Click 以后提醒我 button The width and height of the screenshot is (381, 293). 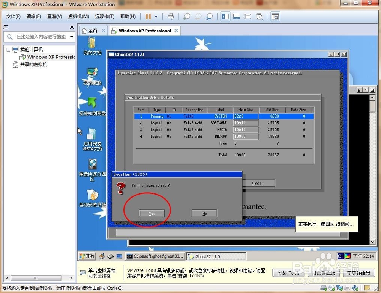(323, 273)
